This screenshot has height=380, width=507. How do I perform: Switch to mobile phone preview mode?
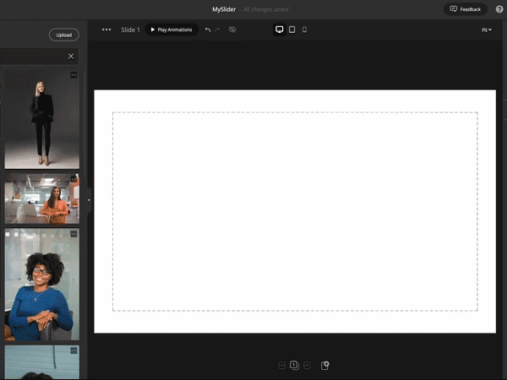tap(304, 30)
